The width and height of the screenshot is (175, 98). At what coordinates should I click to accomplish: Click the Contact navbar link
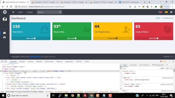pyautogui.click(x=30, y=12)
